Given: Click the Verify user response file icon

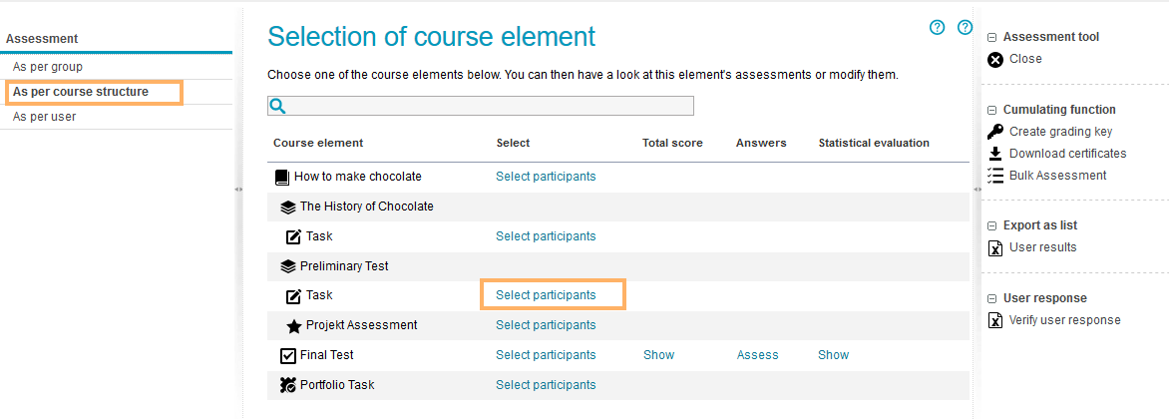Looking at the screenshot, I should pyautogui.click(x=994, y=320).
